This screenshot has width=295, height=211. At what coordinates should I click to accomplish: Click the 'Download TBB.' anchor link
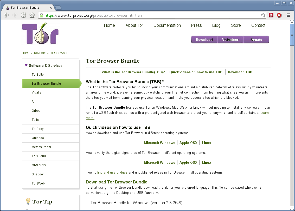240,72
